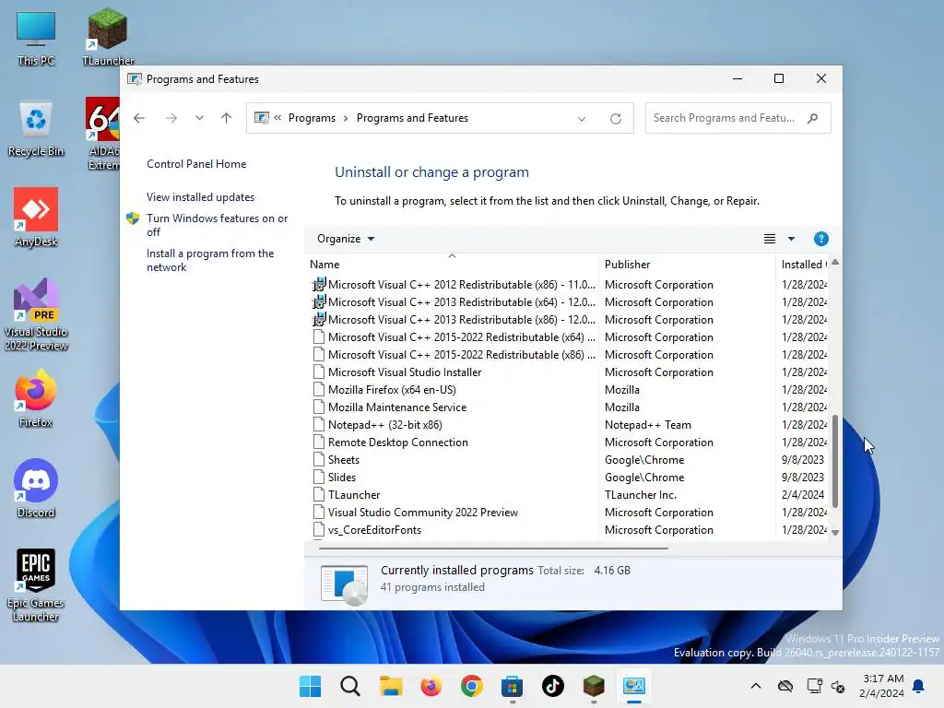Click the forward navigation arrow

[x=171, y=118]
